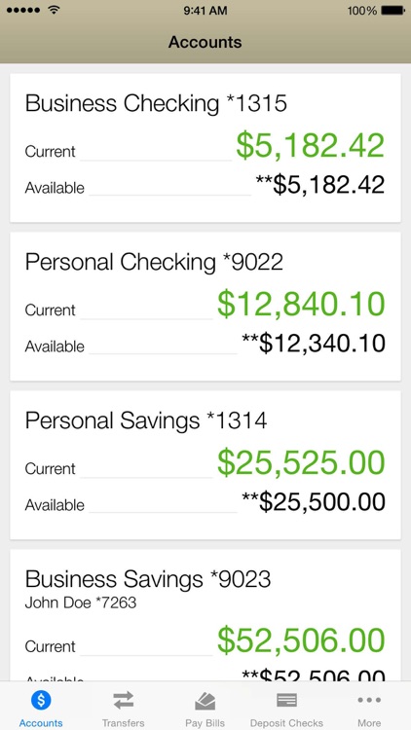Open Personal Checking *9022 account
Viewport: 411px width, 730px height.
click(x=205, y=307)
